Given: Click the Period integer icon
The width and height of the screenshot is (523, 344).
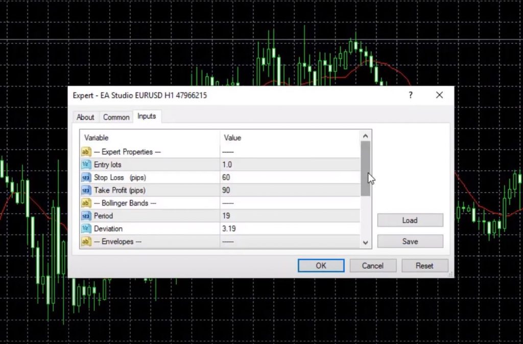Looking at the screenshot, I should click(86, 216).
